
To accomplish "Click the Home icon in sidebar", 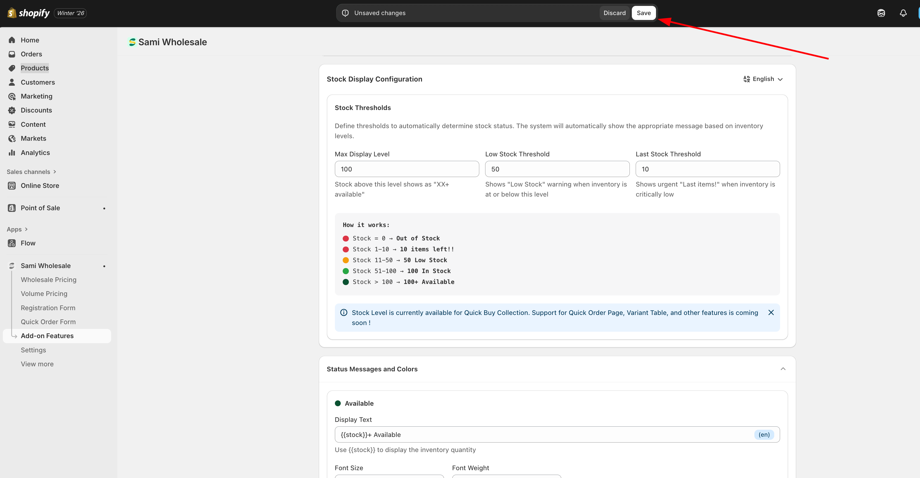I will (x=12, y=40).
